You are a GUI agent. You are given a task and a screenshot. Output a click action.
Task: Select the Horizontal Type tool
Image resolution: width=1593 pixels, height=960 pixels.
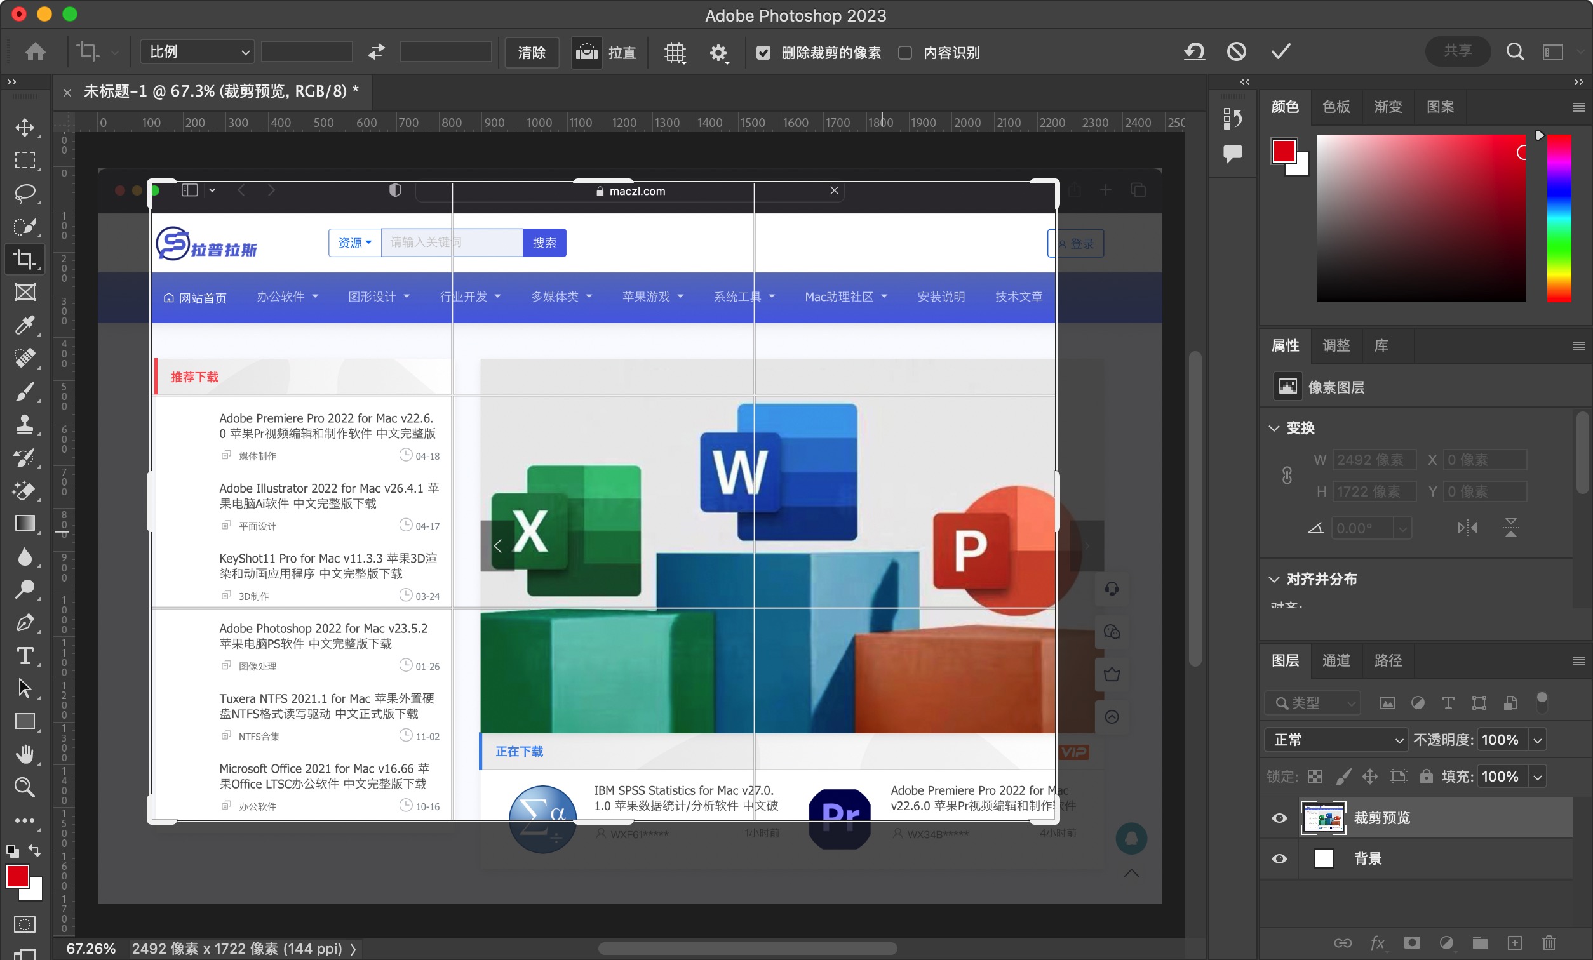point(25,655)
